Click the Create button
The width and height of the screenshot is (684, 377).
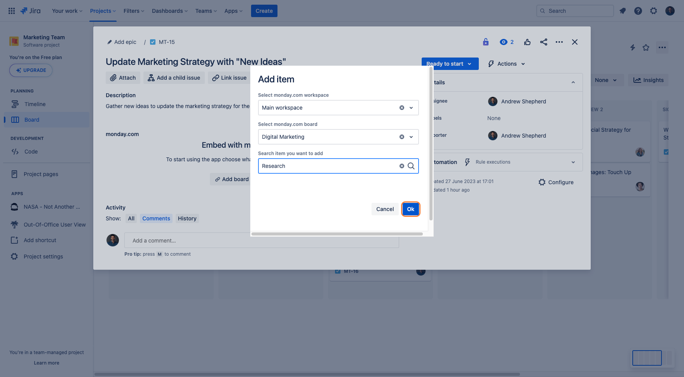(264, 11)
